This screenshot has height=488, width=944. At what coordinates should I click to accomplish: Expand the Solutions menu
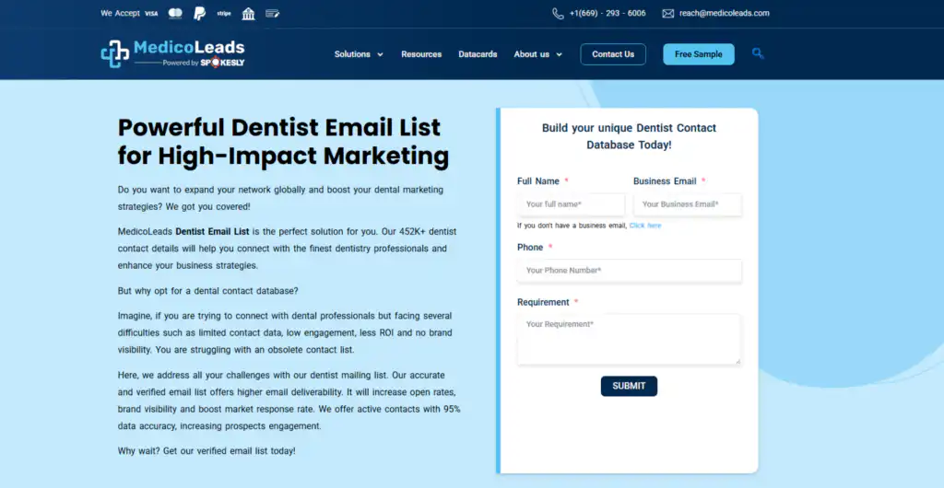coord(359,54)
